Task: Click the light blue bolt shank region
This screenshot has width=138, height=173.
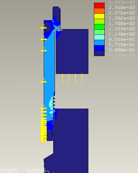Action: [49, 66]
